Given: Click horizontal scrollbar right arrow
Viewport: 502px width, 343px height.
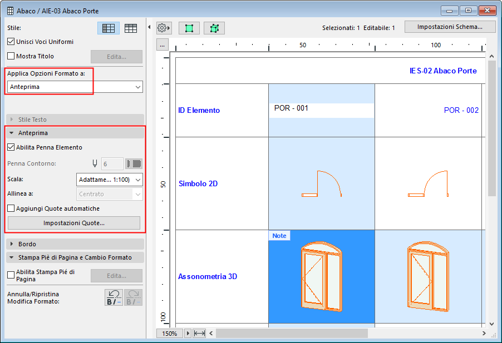Looking at the screenshot, I should [484, 334].
